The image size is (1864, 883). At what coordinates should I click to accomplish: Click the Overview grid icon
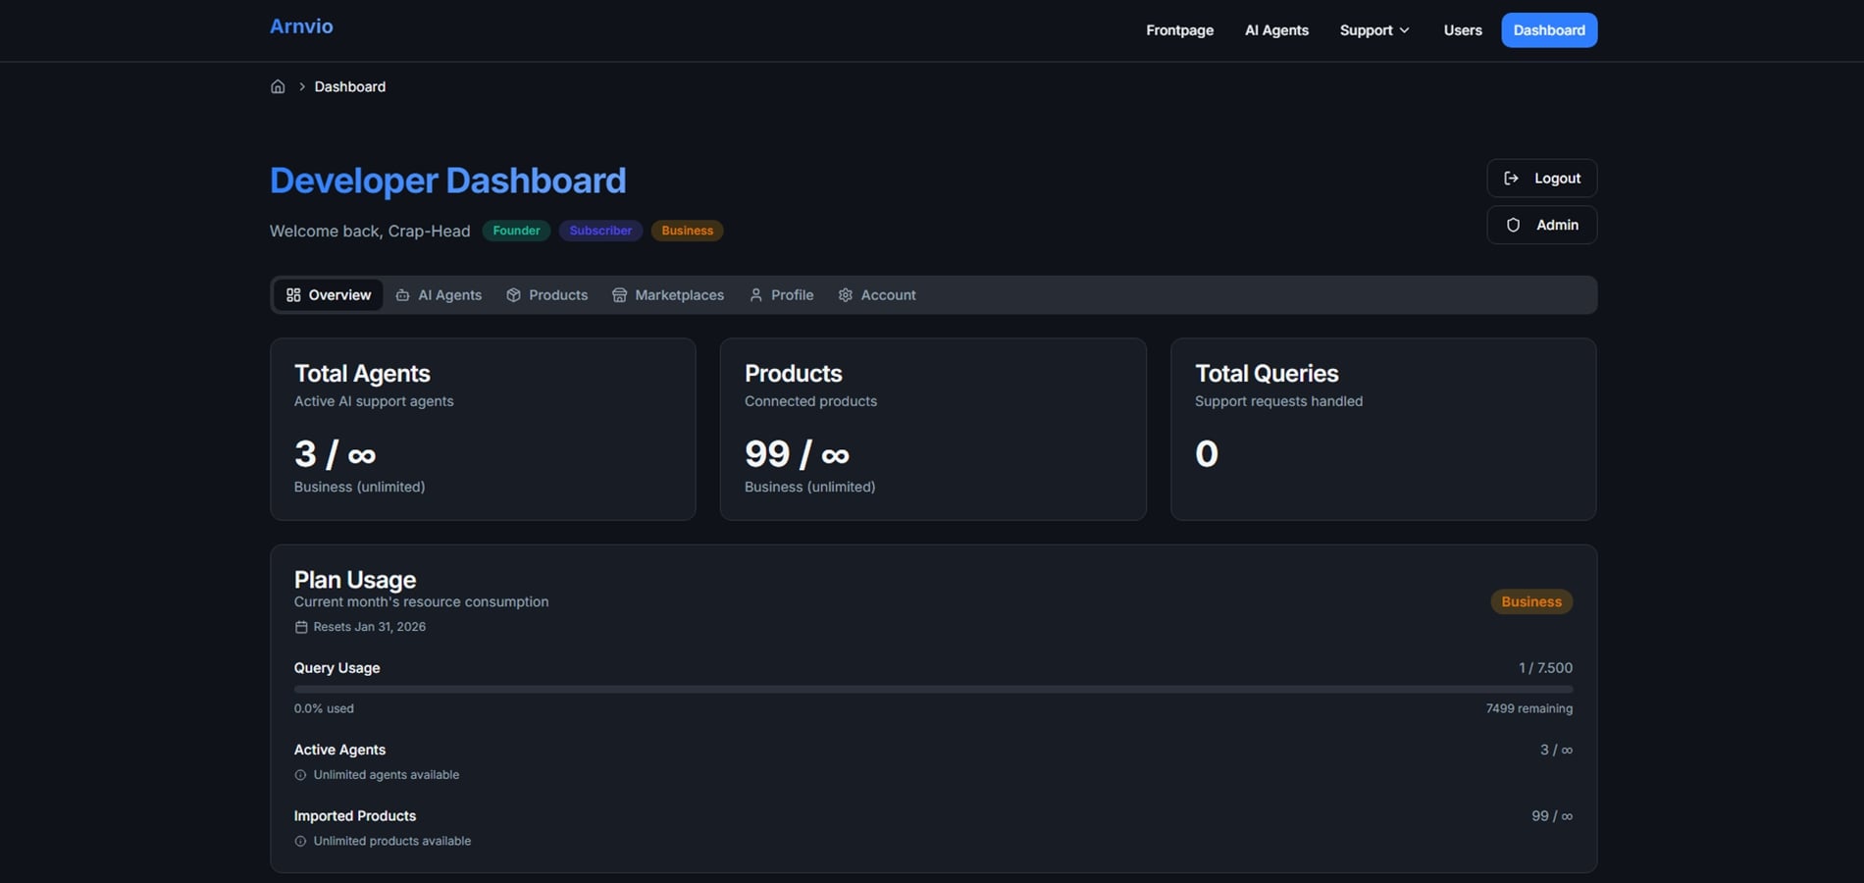pos(293,294)
